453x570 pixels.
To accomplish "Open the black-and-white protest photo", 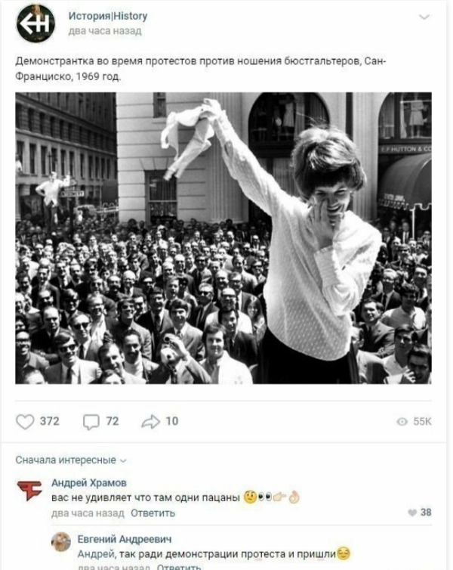I will [223, 238].
